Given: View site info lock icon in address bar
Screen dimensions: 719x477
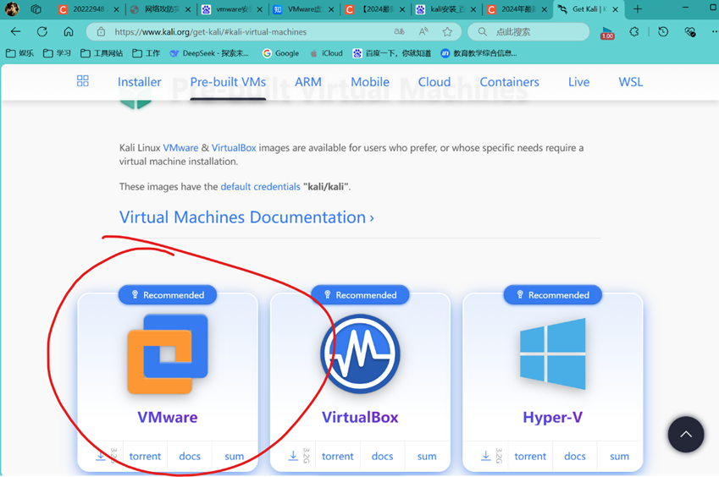Looking at the screenshot, I should [x=101, y=31].
